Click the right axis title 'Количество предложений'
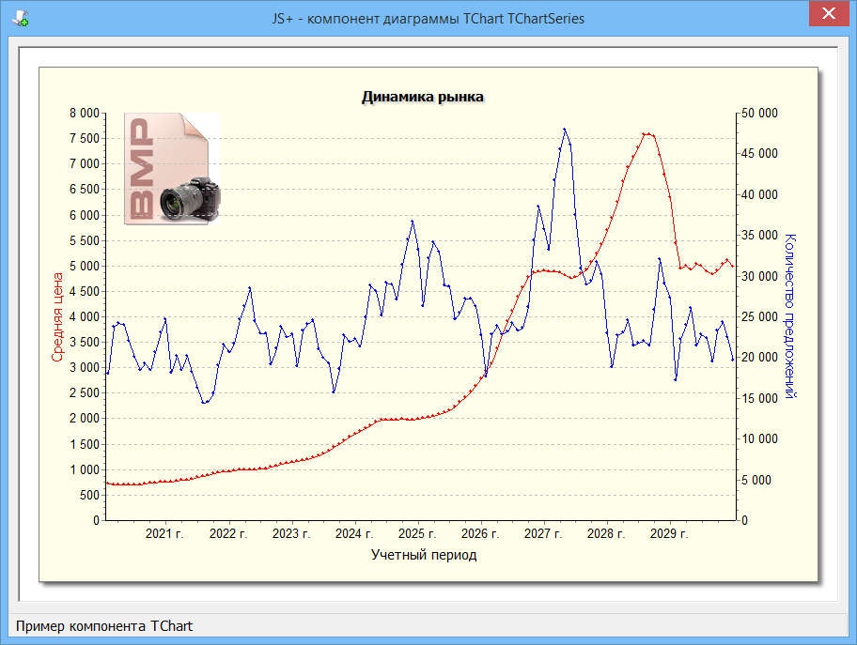The width and height of the screenshot is (857, 645). (789, 316)
